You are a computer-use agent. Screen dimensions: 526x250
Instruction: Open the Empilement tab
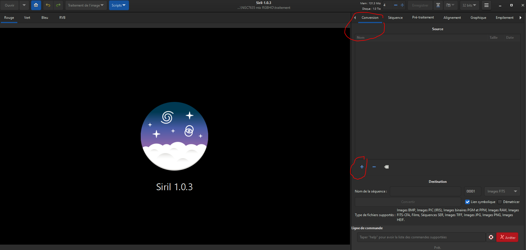pos(504,18)
